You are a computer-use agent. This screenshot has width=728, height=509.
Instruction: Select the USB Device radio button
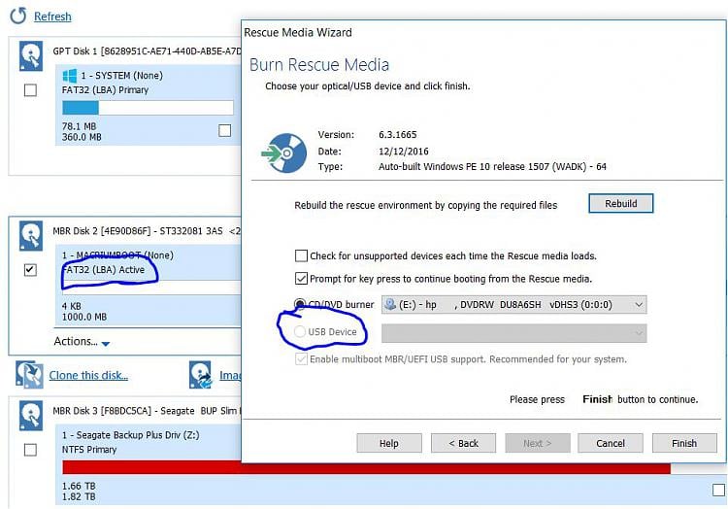coord(300,331)
